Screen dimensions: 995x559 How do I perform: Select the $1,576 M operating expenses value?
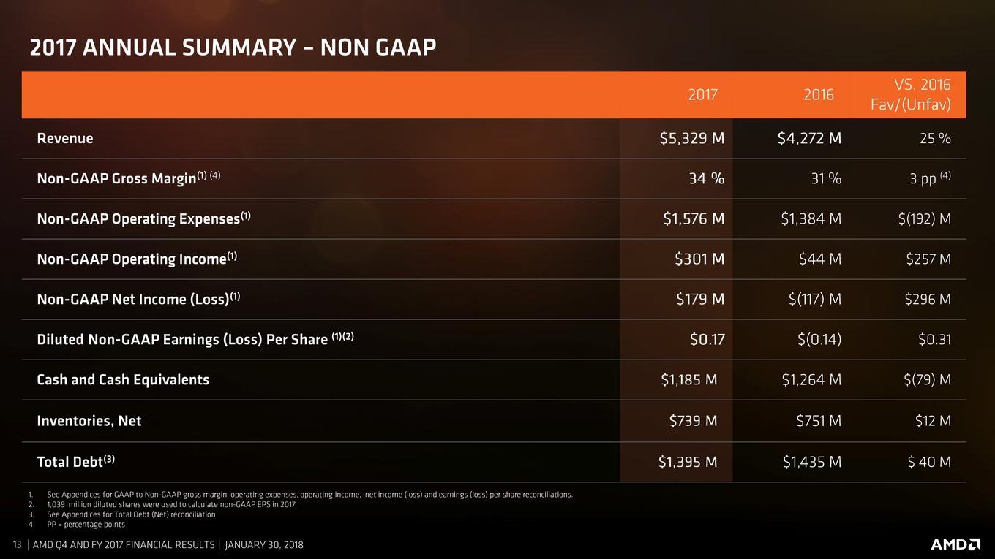tap(694, 218)
